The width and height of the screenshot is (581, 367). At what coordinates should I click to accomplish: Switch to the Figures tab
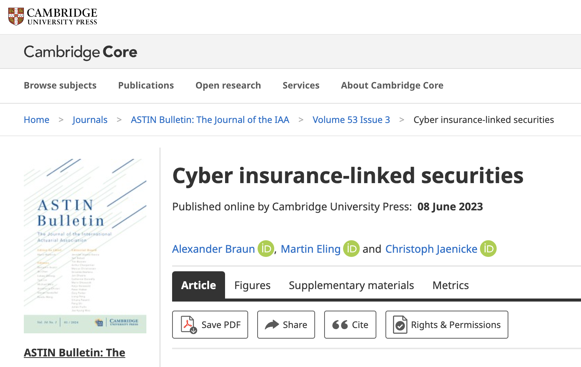pyautogui.click(x=252, y=285)
